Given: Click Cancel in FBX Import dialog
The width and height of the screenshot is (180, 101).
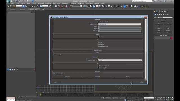Looking at the screenshot, I should (x=141, y=82).
